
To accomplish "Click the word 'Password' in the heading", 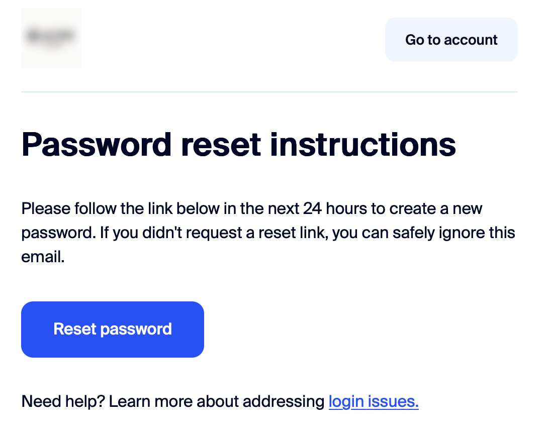I will click(97, 145).
